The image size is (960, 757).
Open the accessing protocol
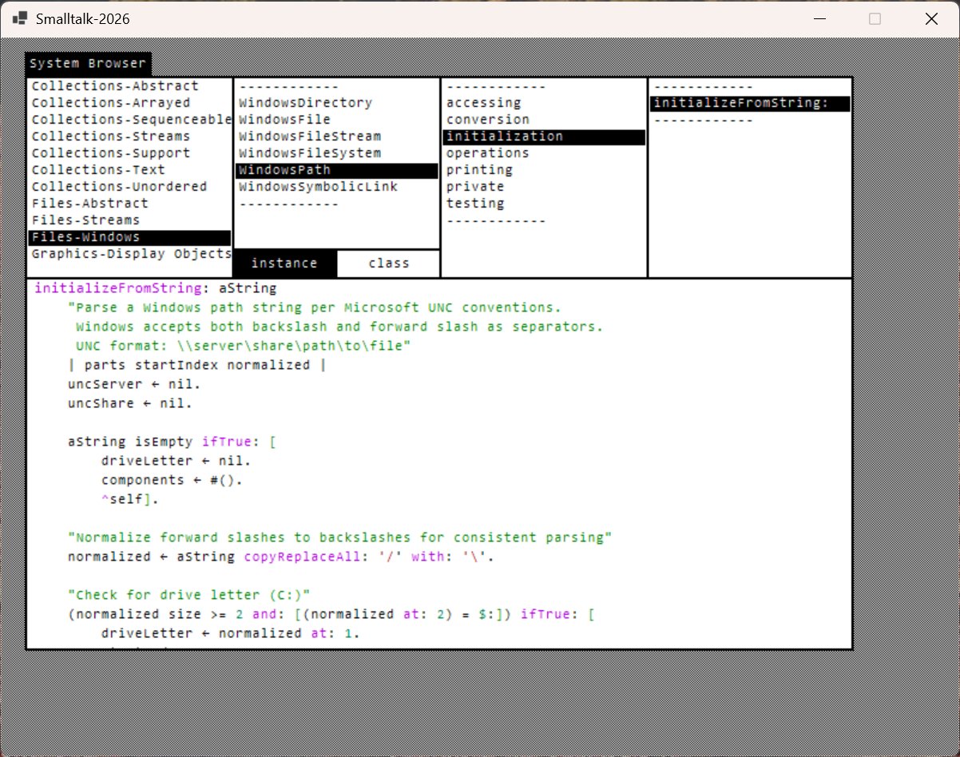coord(482,102)
